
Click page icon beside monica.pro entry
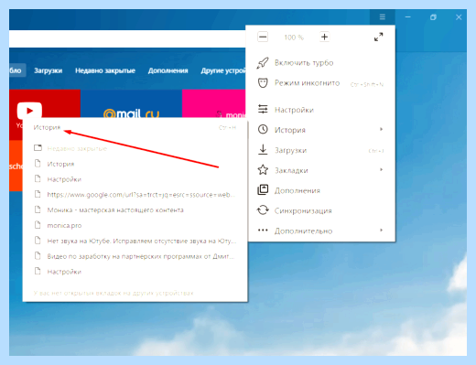click(38, 225)
